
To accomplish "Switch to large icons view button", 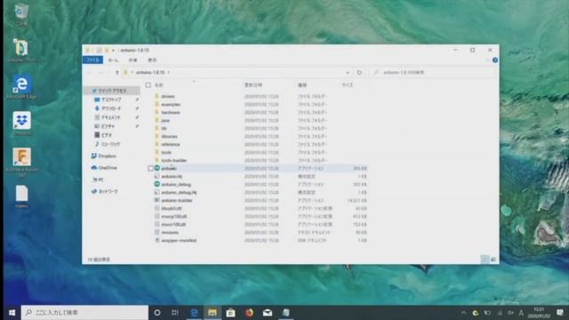I will click(493, 260).
